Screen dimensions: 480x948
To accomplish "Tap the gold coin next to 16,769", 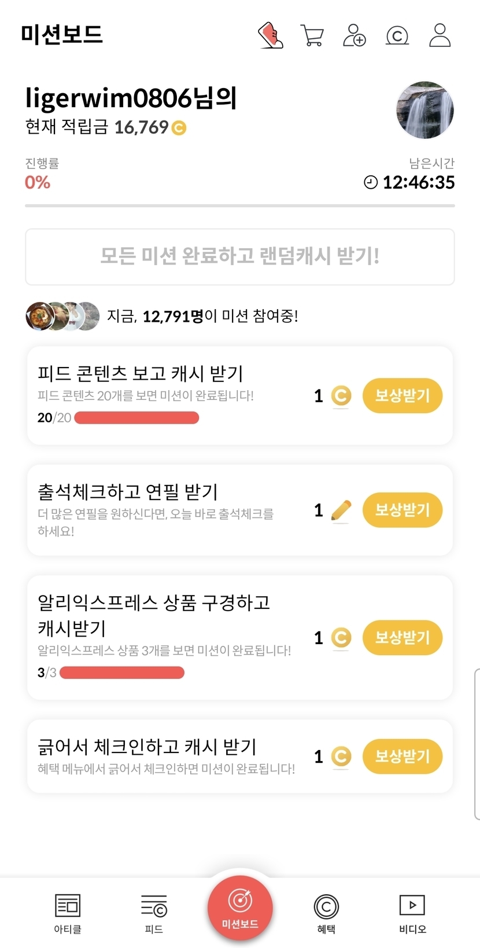I will click(179, 127).
